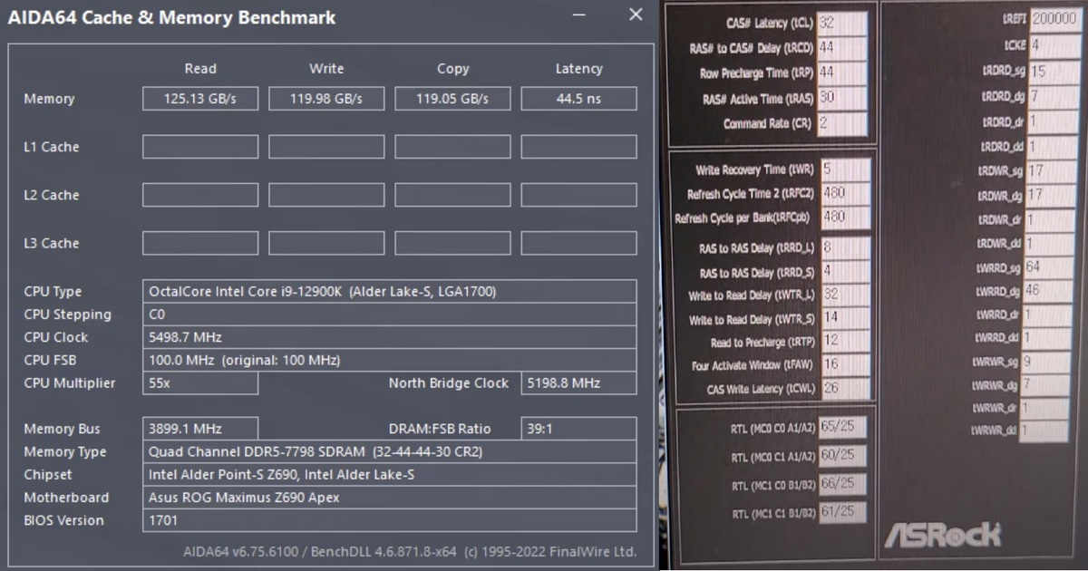The image size is (1088, 571).
Task: Select the DRAM:FSB Ratio field 39:1
Action: click(x=578, y=429)
